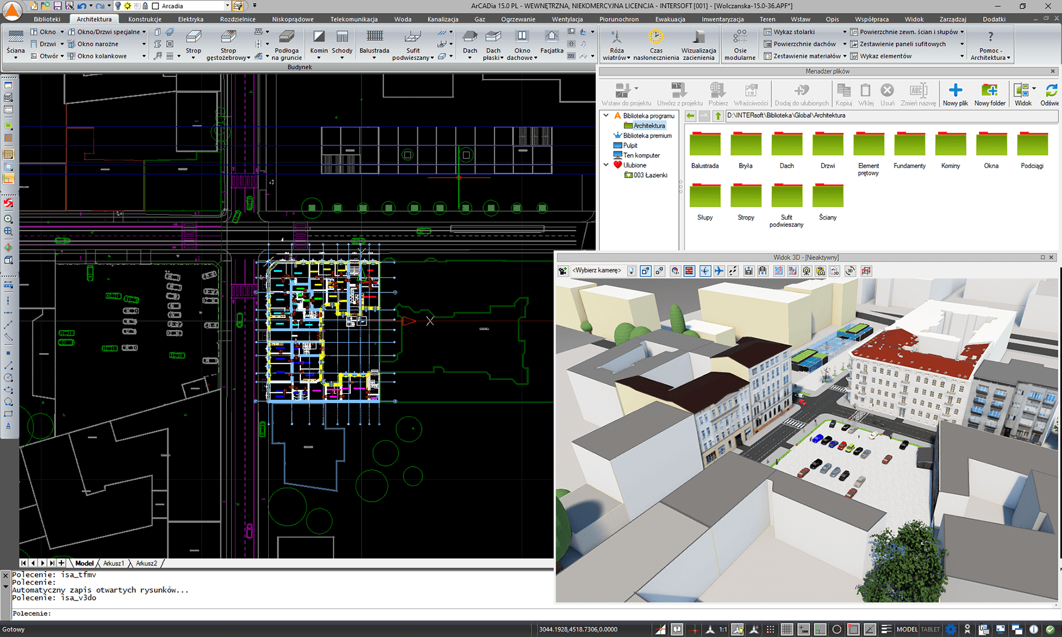Viewport: 1062px width, 637px height.
Task: Select the Strop ceiling tool
Action: tap(194, 43)
